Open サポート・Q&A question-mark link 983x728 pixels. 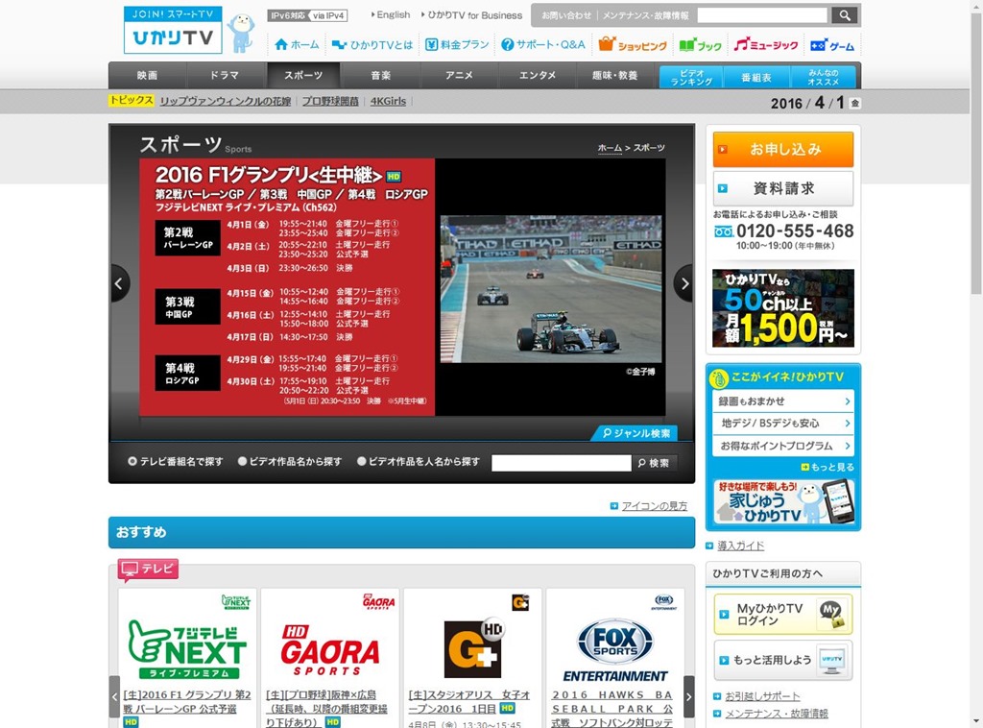(x=543, y=44)
